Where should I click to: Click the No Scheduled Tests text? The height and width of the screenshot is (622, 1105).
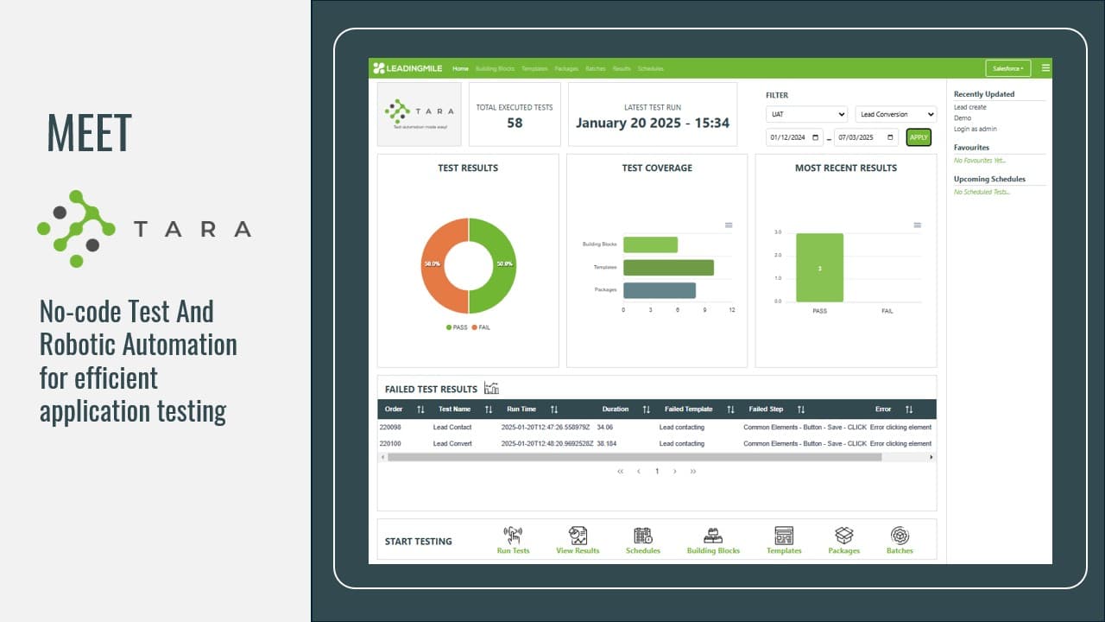982,192
